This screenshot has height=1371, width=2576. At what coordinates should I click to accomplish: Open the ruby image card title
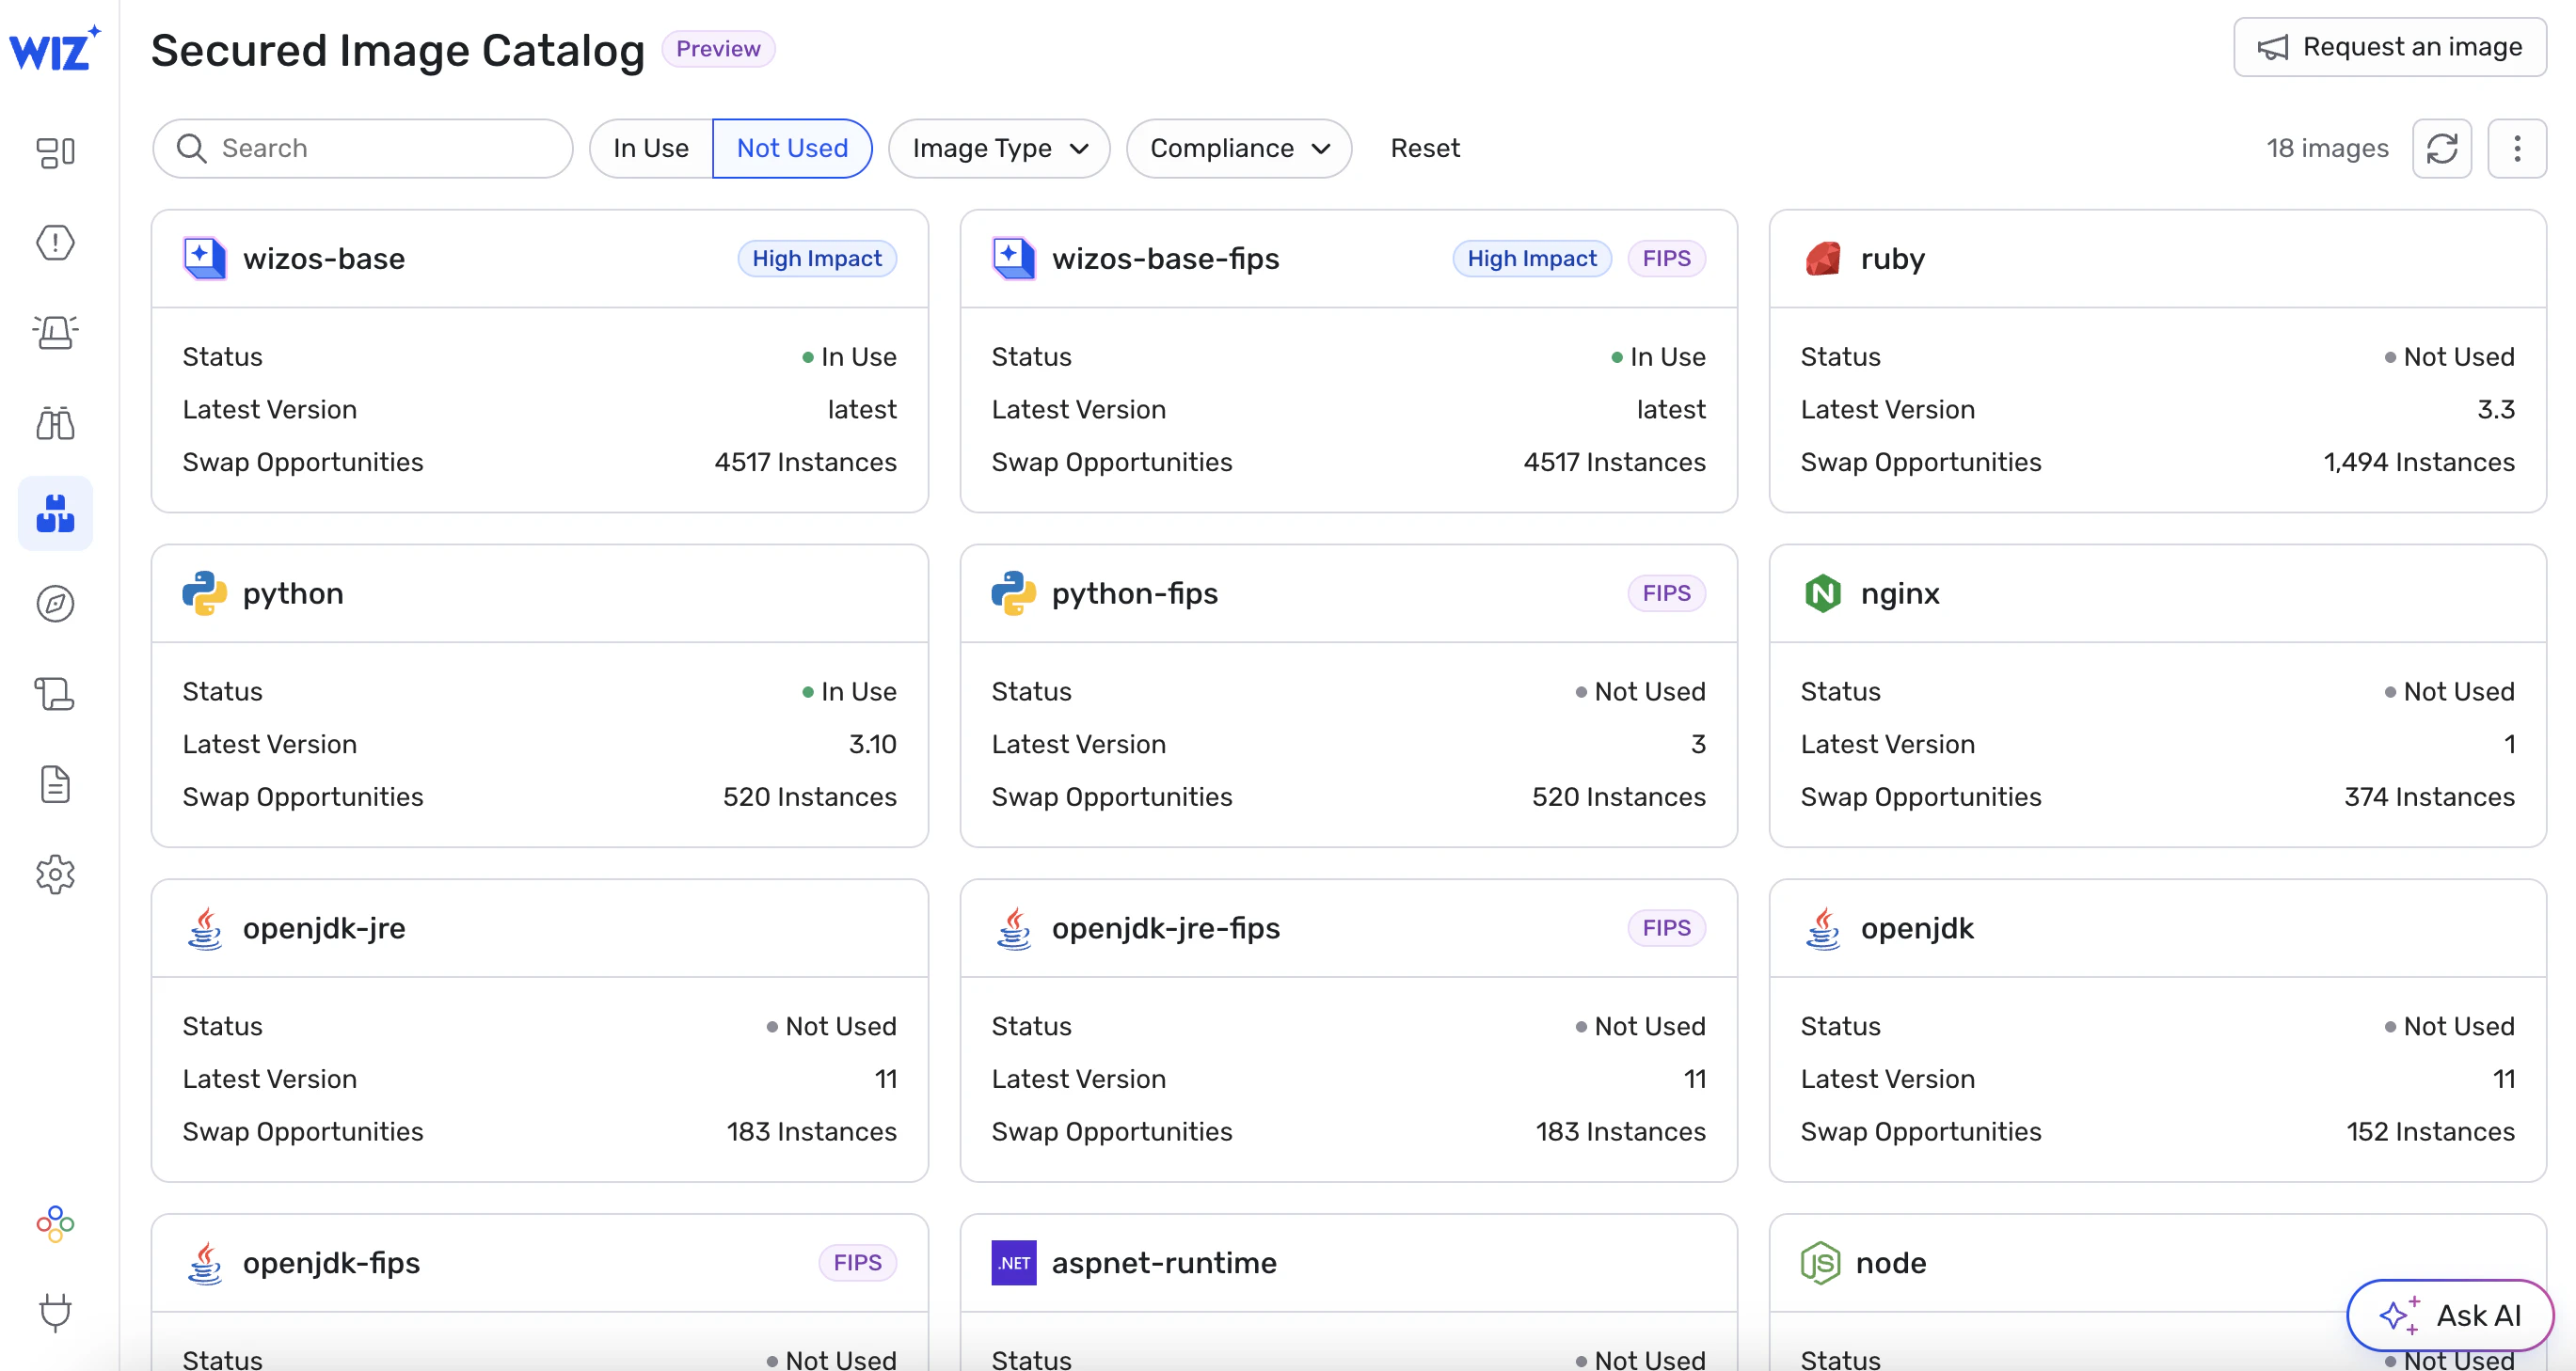tap(1893, 259)
